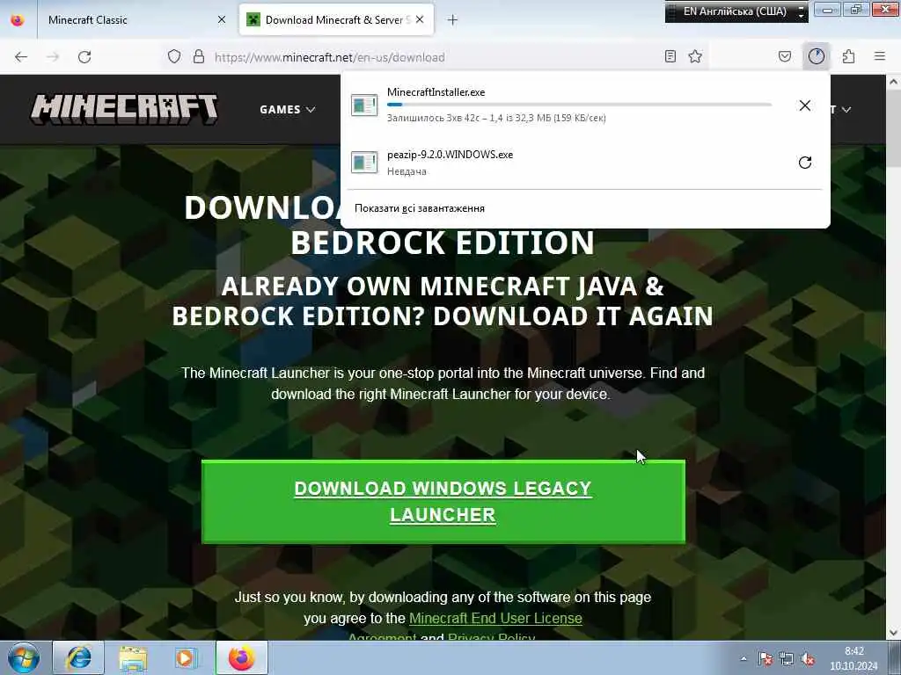Image resolution: width=901 pixels, height=675 pixels.
Task: Select the Download Minecraft & Server tab
Action: click(336, 20)
